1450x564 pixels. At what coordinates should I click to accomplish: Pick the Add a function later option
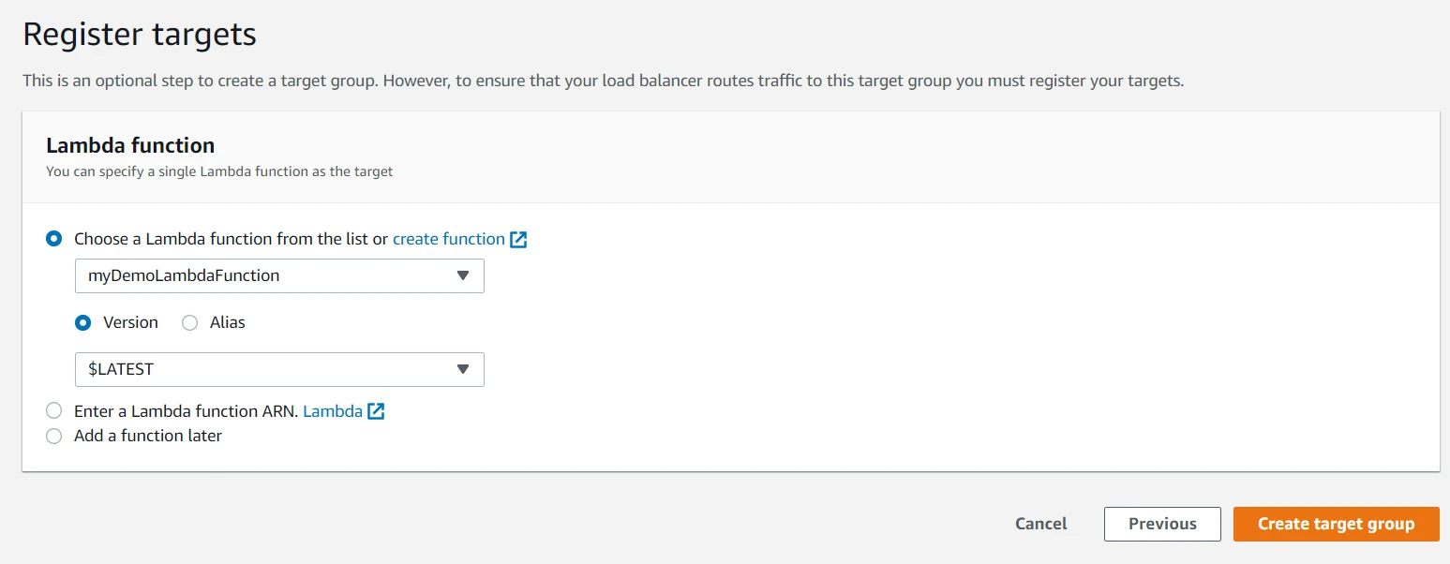tap(54, 436)
